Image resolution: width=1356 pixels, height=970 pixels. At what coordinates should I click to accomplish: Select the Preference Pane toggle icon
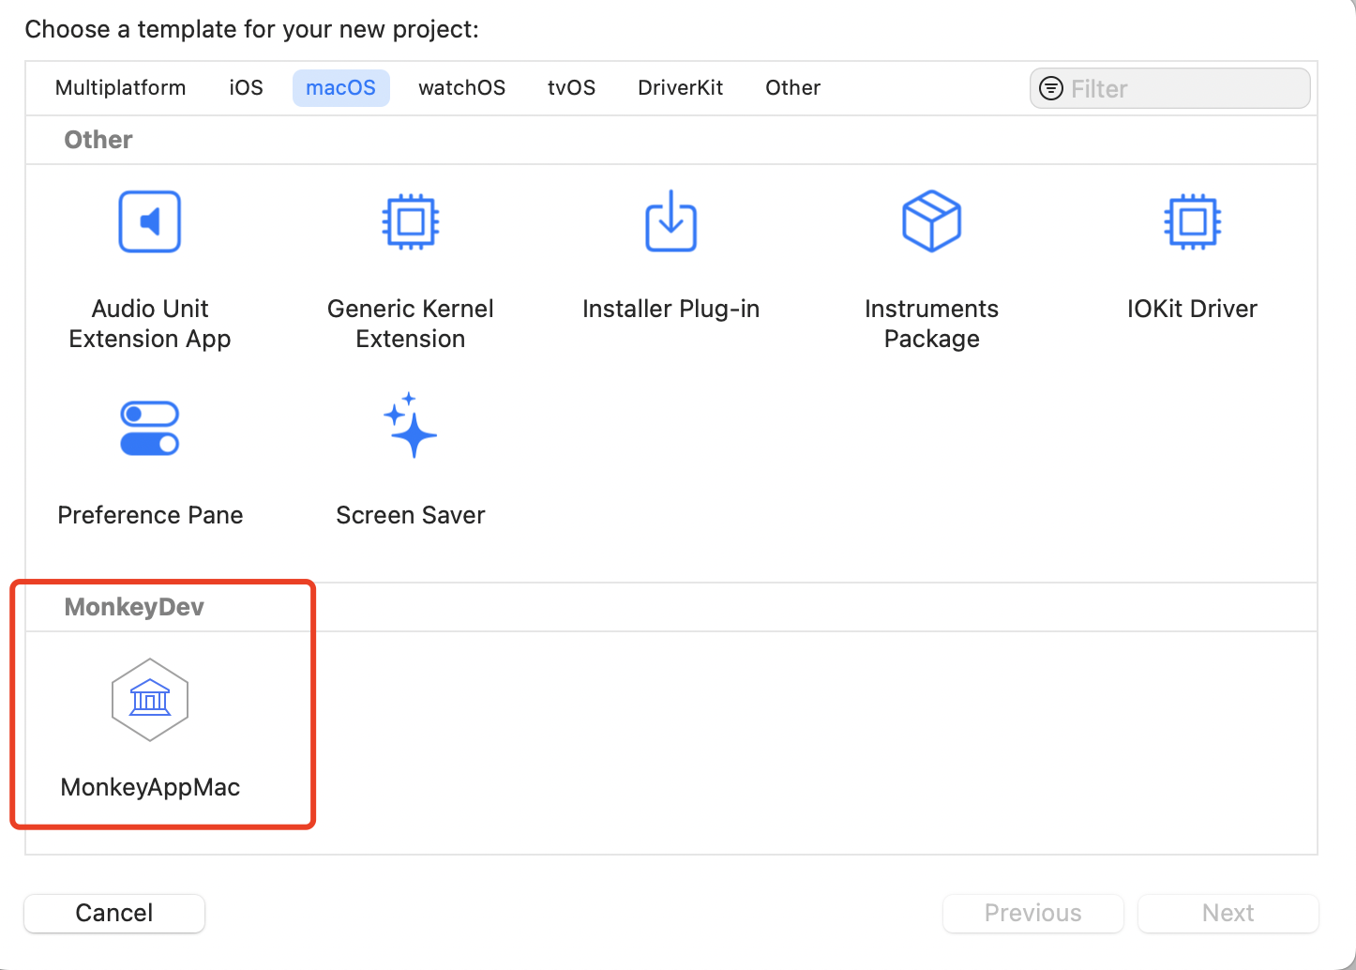click(x=150, y=429)
